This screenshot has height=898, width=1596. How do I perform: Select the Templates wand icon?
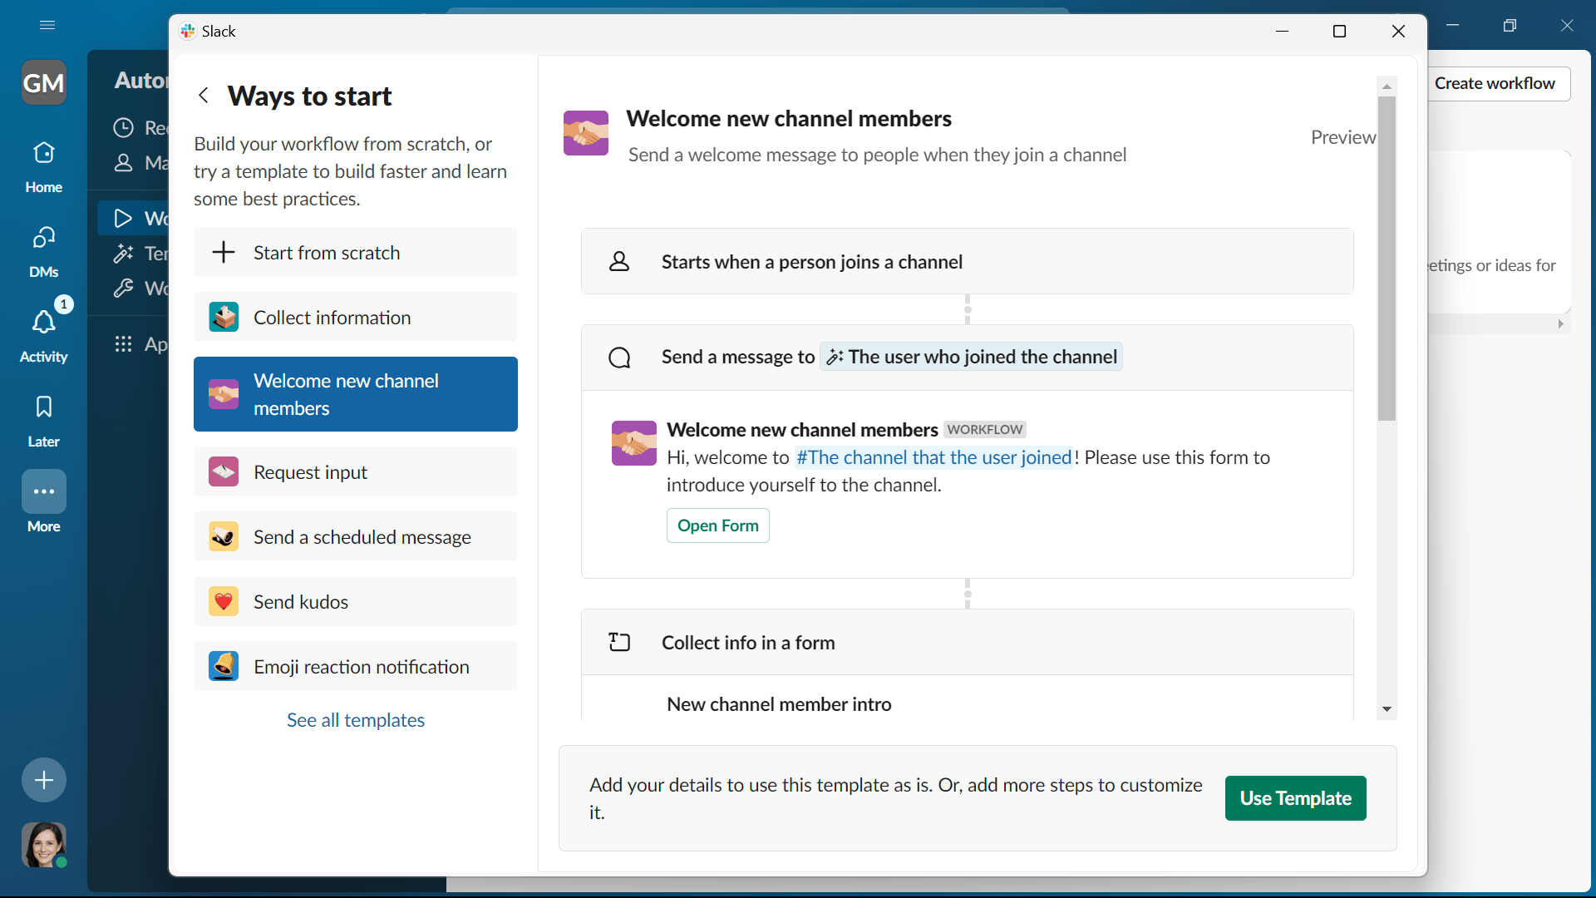coord(123,254)
